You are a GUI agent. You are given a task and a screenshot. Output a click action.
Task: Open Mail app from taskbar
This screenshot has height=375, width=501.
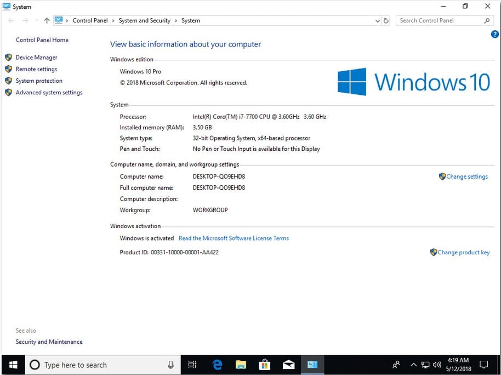point(288,365)
